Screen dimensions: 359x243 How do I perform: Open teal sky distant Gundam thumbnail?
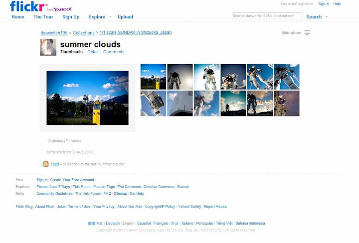tap(233, 104)
